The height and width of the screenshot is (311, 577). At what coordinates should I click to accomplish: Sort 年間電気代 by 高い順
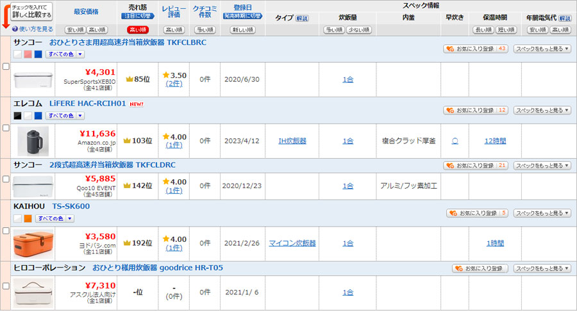click(560, 29)
